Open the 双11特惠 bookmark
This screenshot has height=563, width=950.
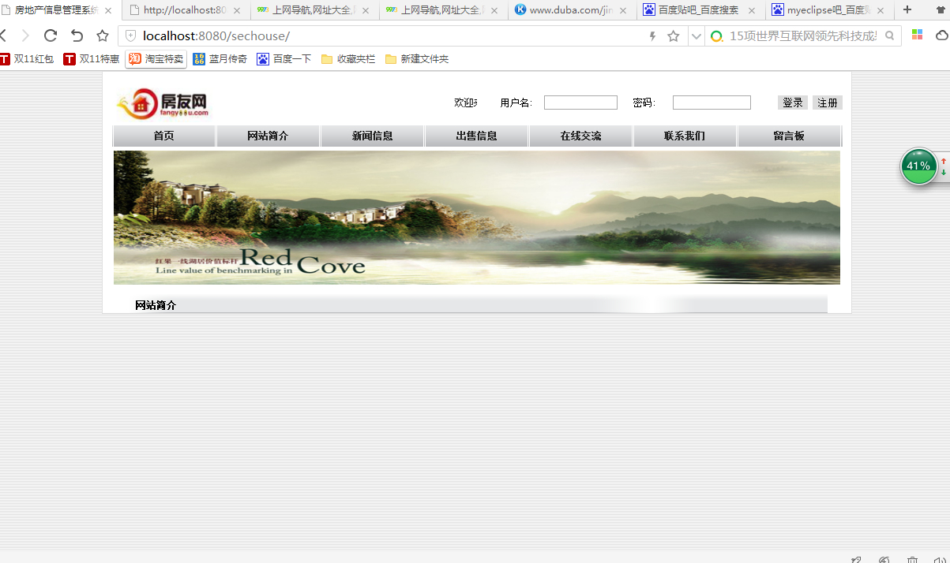91,59
